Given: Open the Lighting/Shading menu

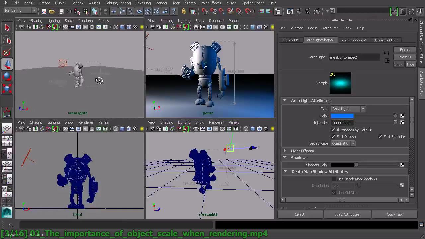Looking at the screenshot, I should (x=118, y=3).
